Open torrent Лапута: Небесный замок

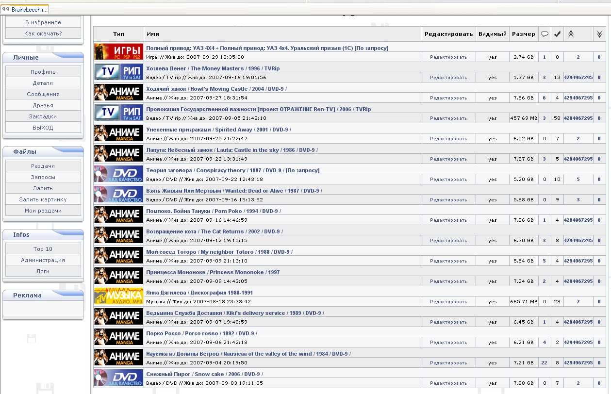232,150
